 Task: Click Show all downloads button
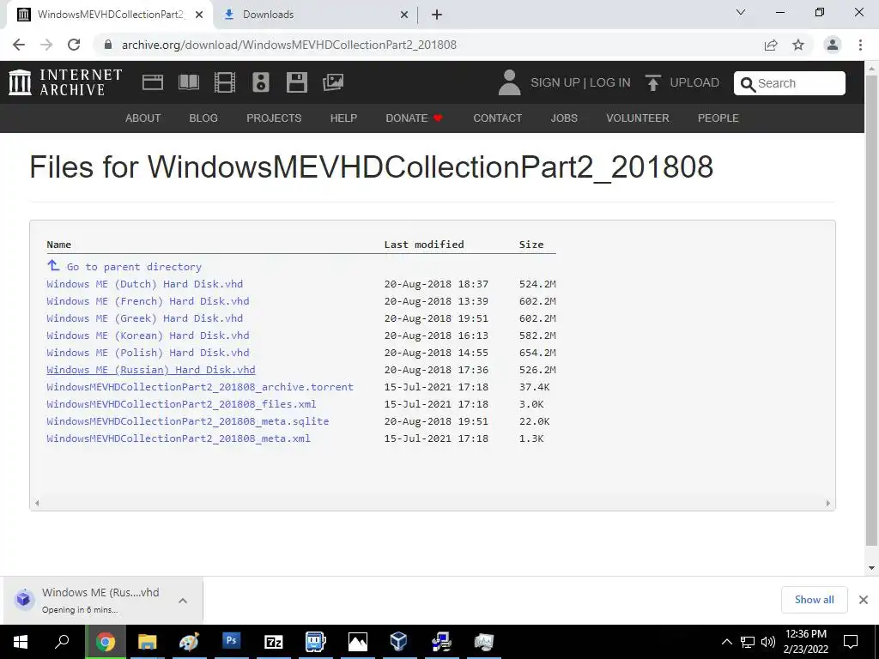coord(814,600)
